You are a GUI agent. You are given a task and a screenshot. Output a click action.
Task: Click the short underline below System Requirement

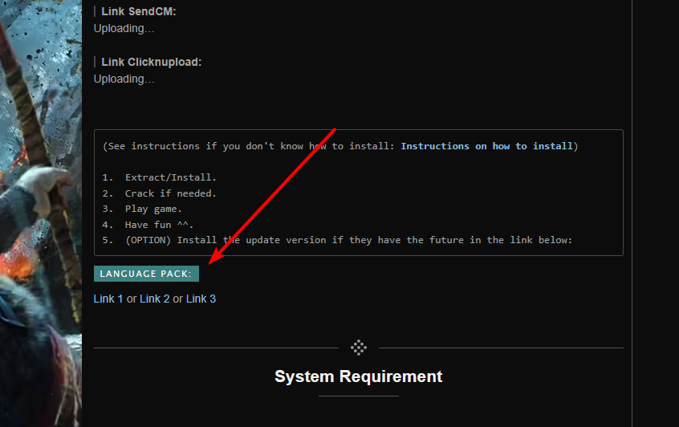click(358, 396)
